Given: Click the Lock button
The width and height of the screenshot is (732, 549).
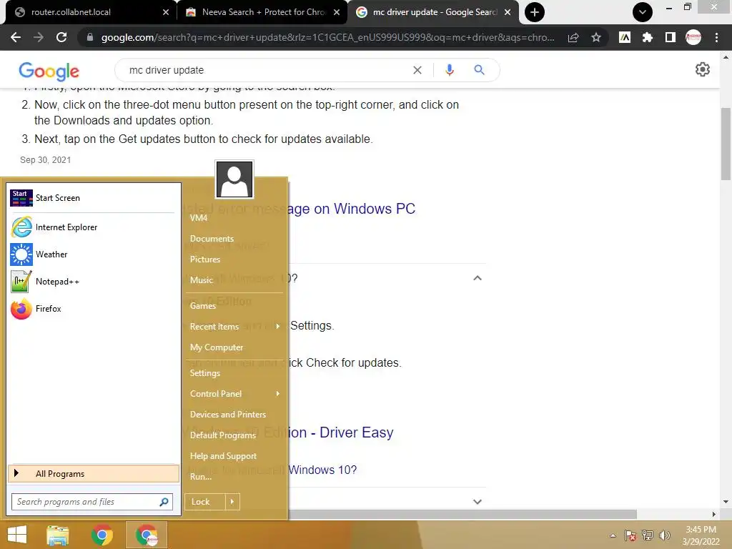Looking at the screenshot, I should pos(205,502).
